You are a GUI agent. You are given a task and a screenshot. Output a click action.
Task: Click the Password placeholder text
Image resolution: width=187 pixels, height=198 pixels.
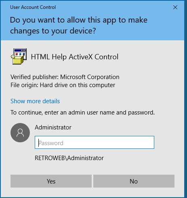[x=51, y=143]
